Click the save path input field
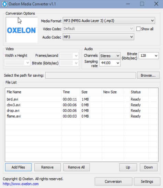 click(91, 75)
